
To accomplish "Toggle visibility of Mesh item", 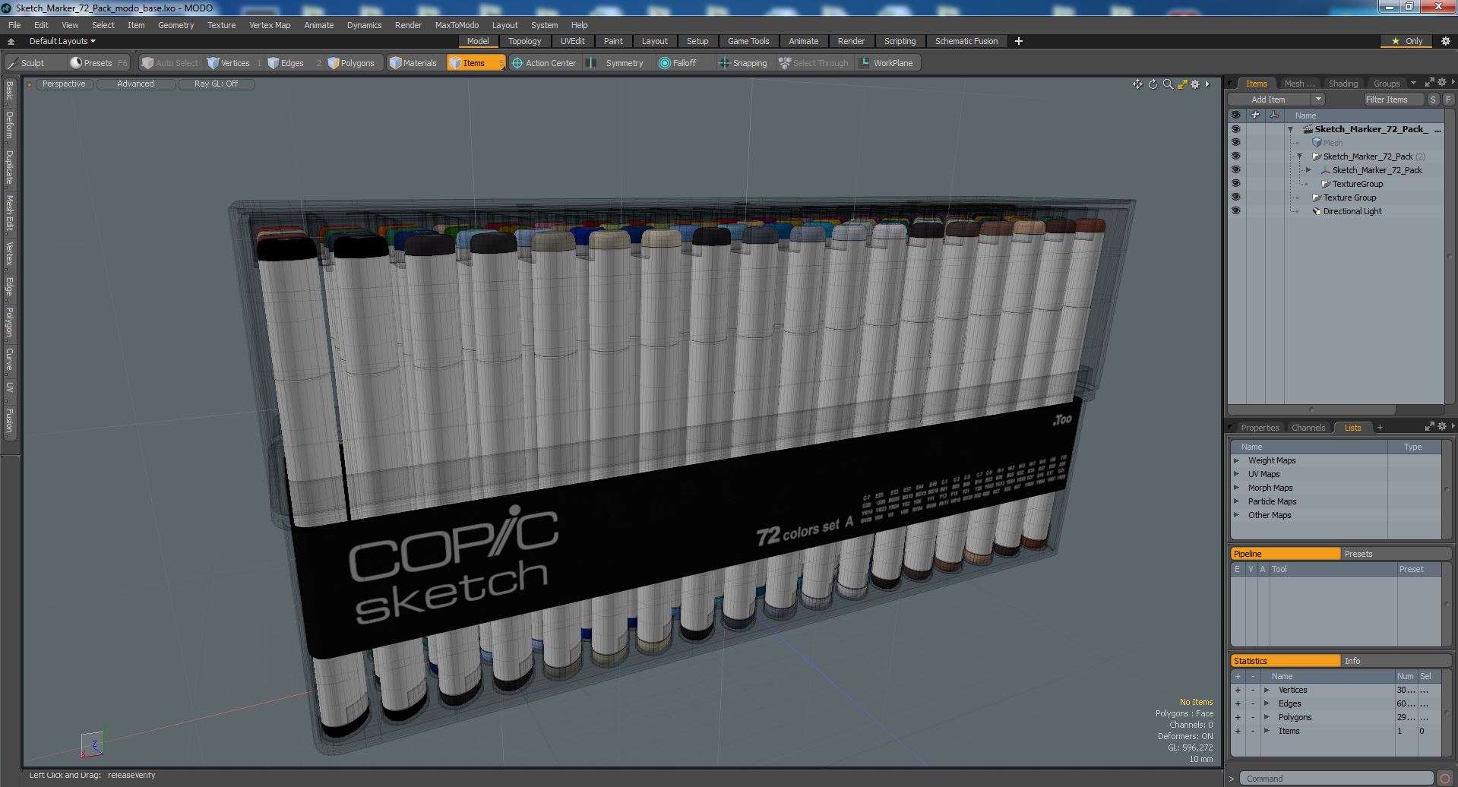I will pyautogui.click(x=1235, y=143).
